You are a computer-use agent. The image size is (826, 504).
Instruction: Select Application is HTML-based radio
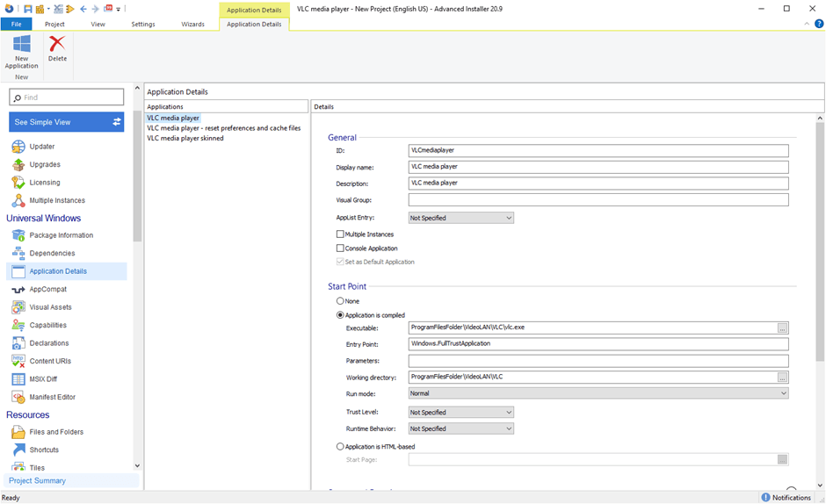pyautogui.click(x=340, y=446)
